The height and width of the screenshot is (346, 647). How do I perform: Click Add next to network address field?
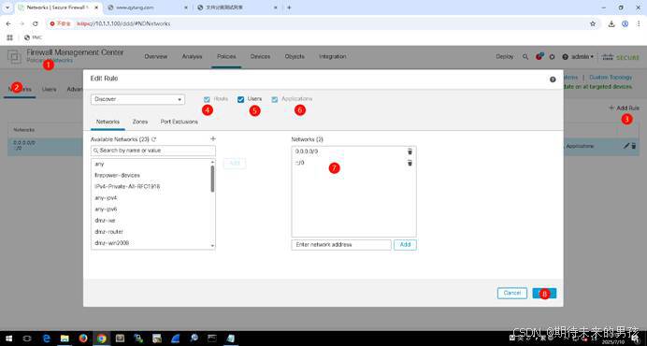[405, 244]
